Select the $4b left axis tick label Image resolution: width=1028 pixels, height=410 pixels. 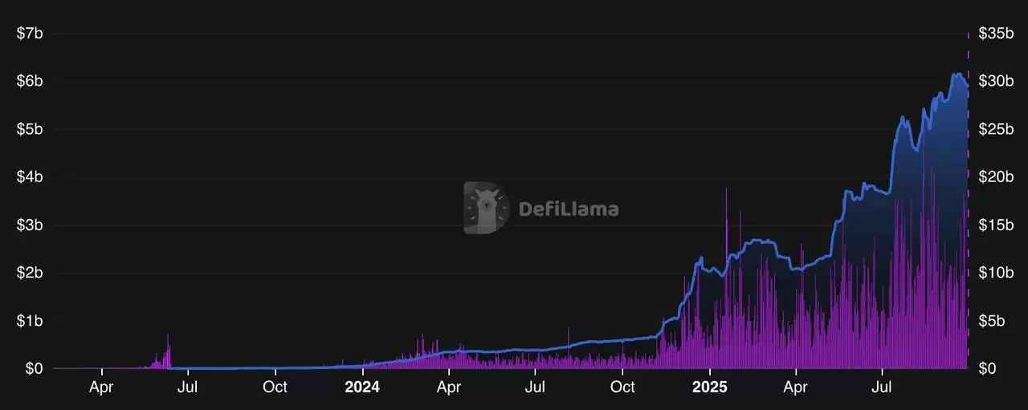coord(30,177)
